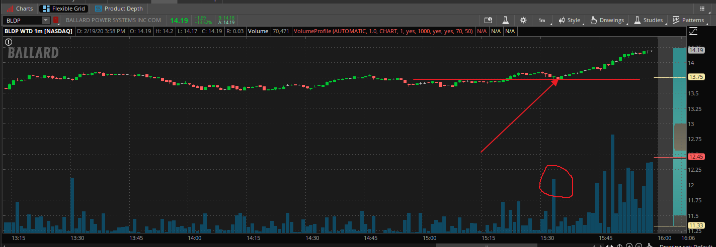Click the 14:00 time axis label

pos(194,238)
